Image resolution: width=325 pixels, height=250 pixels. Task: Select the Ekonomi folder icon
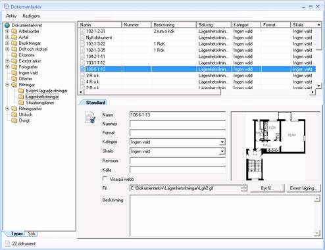coord(14,55)
